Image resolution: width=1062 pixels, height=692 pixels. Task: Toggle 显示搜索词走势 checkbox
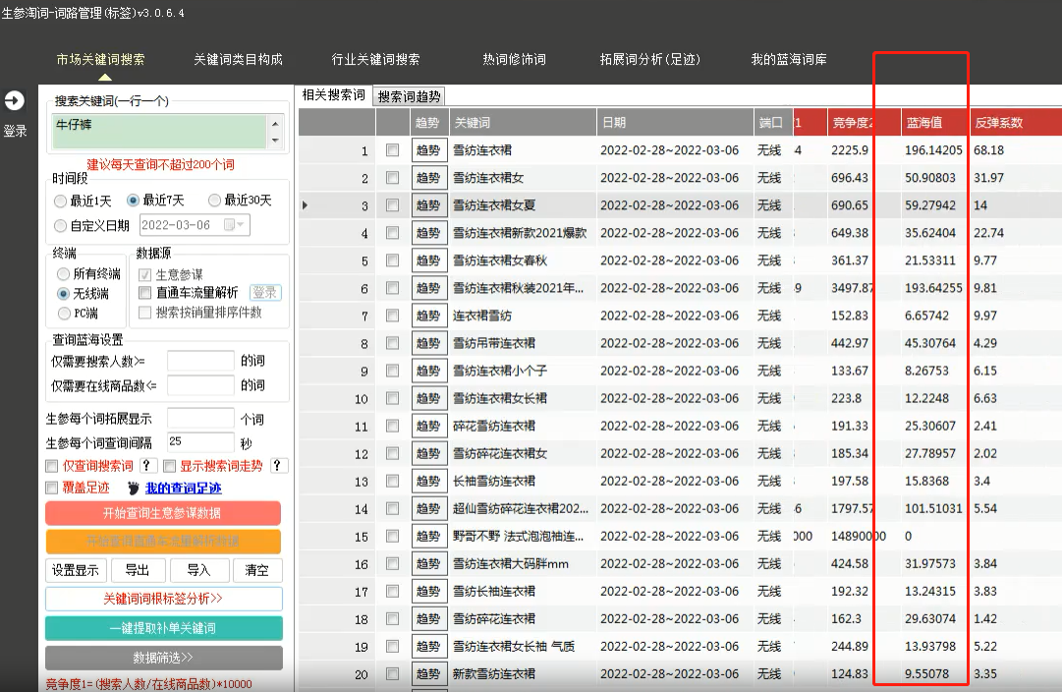(169, 466)
